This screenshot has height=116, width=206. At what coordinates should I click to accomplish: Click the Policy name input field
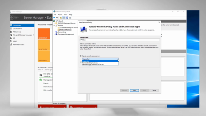pyautogui.click(x=120, y=40)
